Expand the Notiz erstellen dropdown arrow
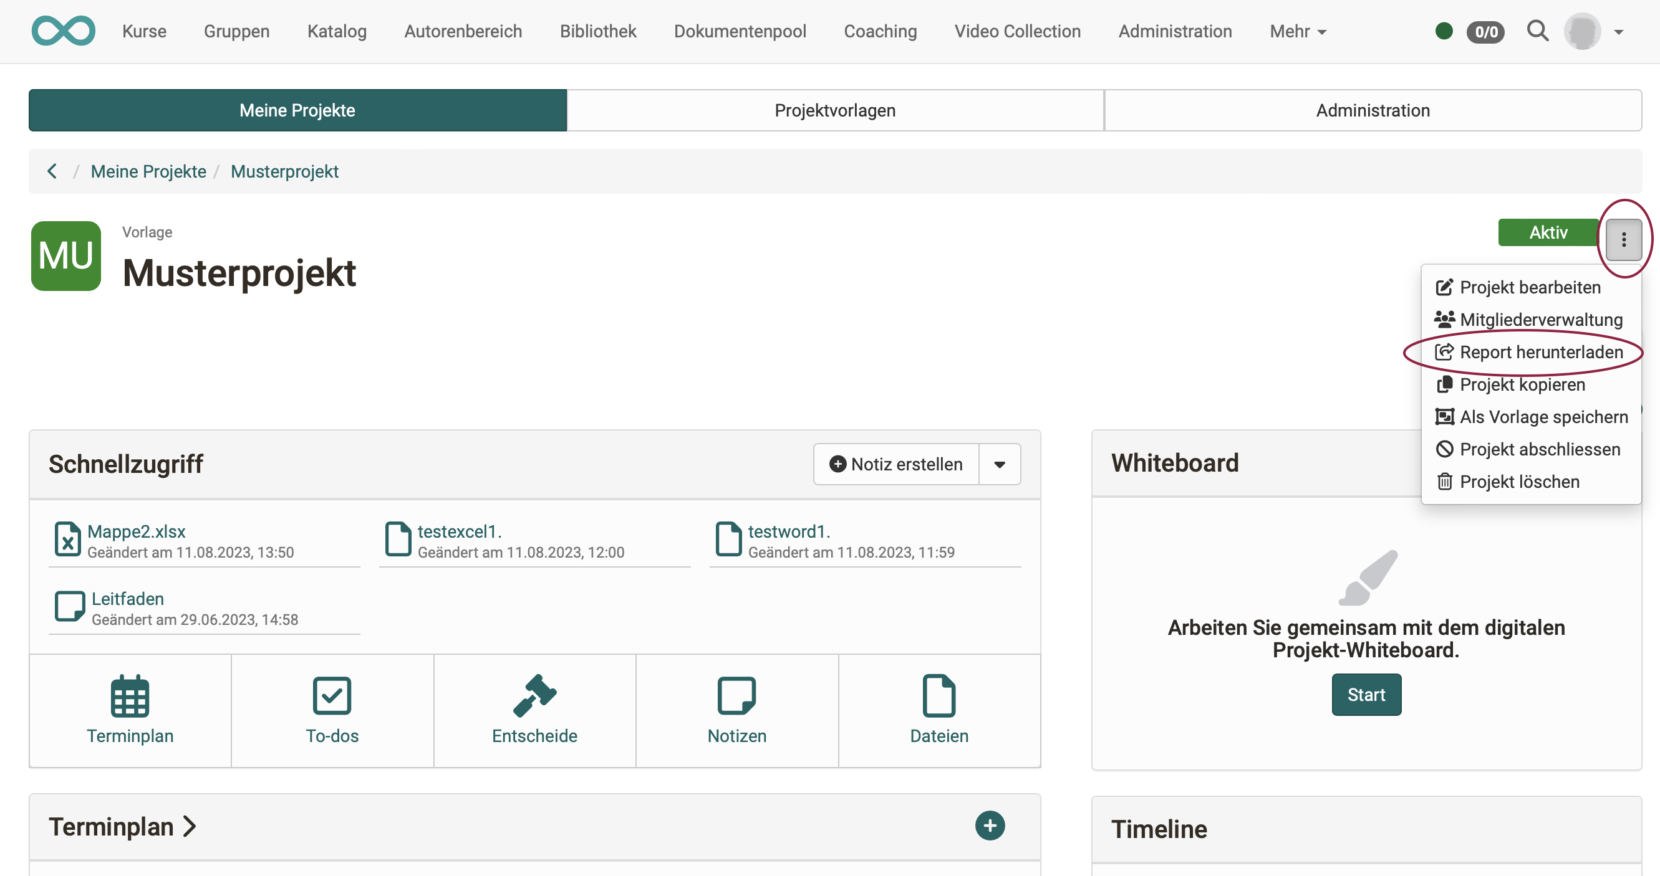The image size is (1660, 876). [x=999, y=464]
